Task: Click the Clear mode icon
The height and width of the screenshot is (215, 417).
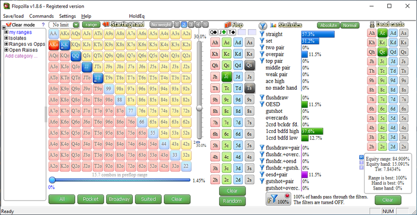Action: (8, 25)
